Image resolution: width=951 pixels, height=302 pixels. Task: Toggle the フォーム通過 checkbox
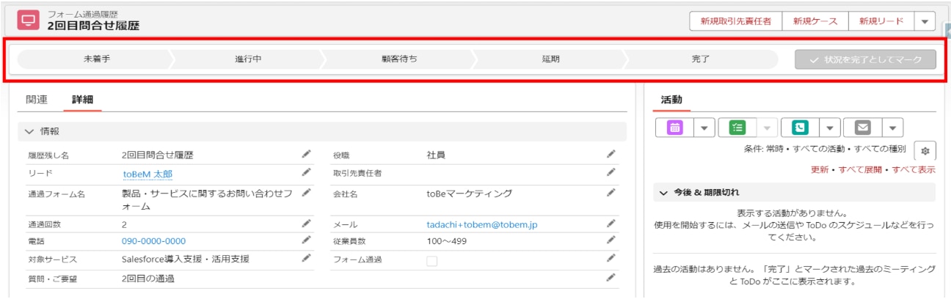coord(432,260)
